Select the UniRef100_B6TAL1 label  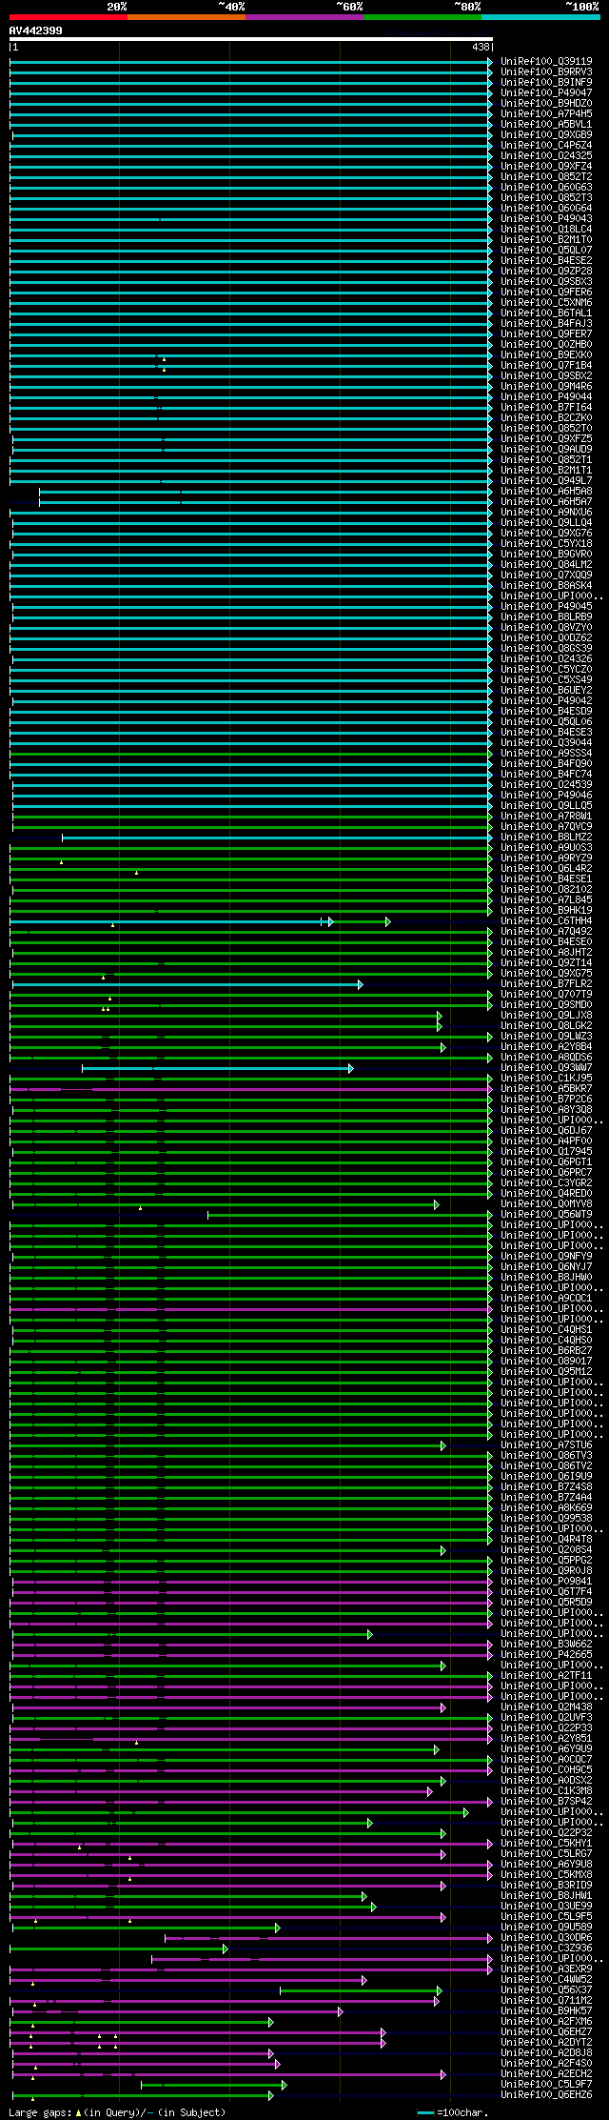pyautogui.click(x=546, y=313)
